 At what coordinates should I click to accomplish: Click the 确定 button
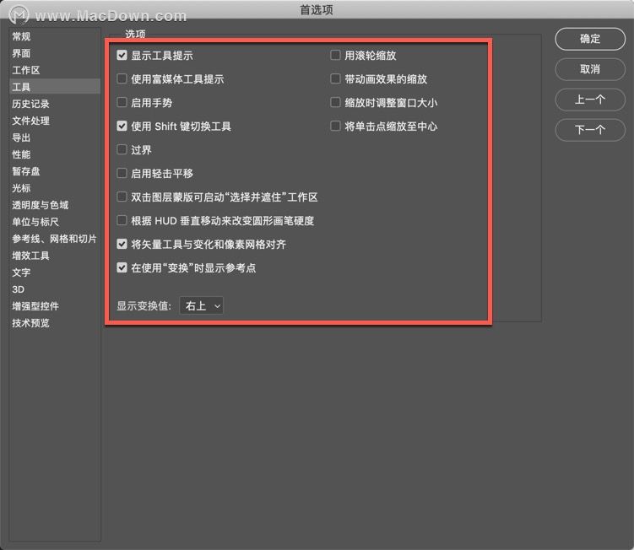(x=590, y=39)
